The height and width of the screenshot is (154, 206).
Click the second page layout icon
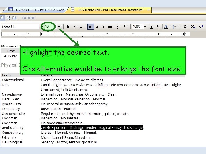(x=8, y=18)
